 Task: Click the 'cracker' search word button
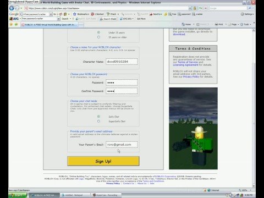coord(197,14)
